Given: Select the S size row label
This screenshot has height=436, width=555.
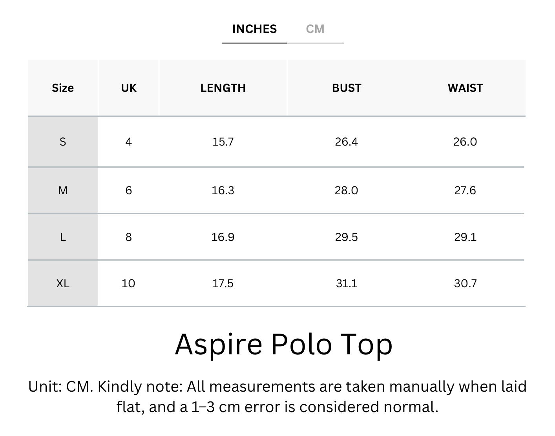Looking at the screenshot, I should (x=63, y=142).
